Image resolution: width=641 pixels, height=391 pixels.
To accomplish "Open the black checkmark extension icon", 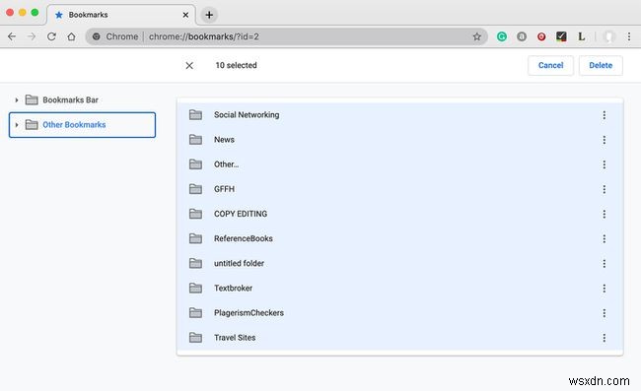I will 561,36.
